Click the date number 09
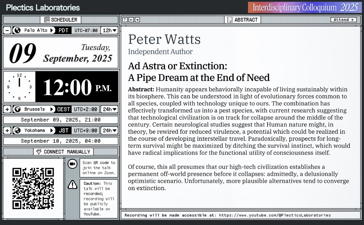 click(23, 52)
